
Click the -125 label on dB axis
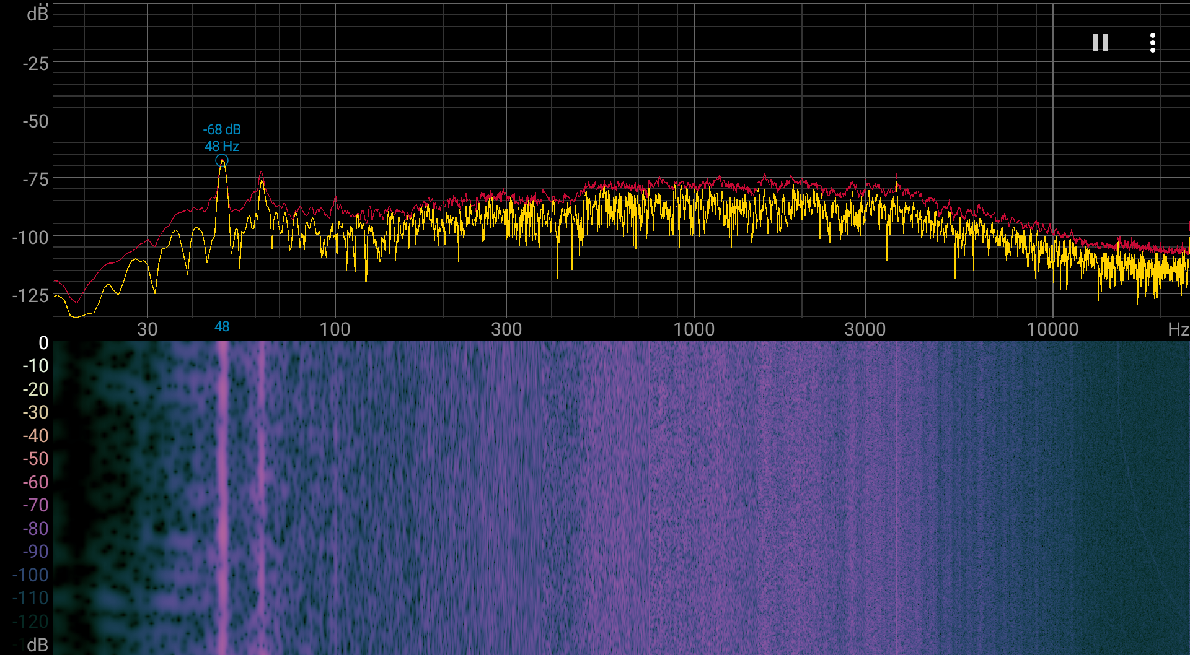coord(30,296)
